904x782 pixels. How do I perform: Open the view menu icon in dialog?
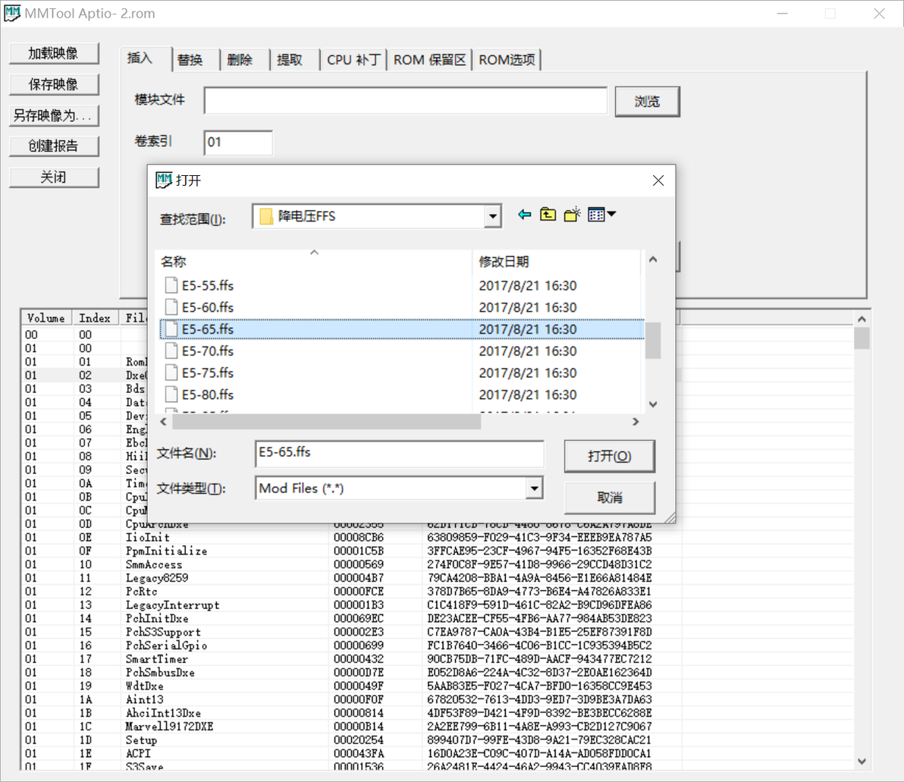pyautogui.click(x=596, y=215)
